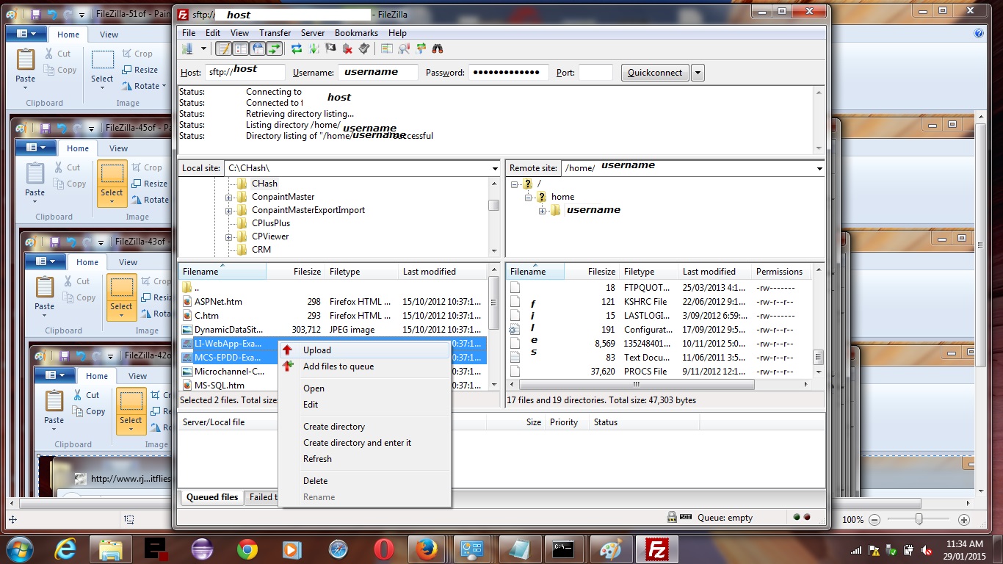
Task: Click Select tool in FileZilla-45of Paint window
Action: (112, 183)
